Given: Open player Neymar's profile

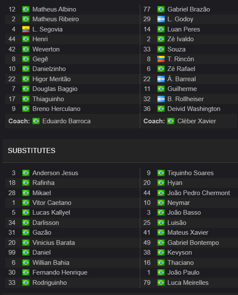Looking at the screenshot, I should coord(178,203).
